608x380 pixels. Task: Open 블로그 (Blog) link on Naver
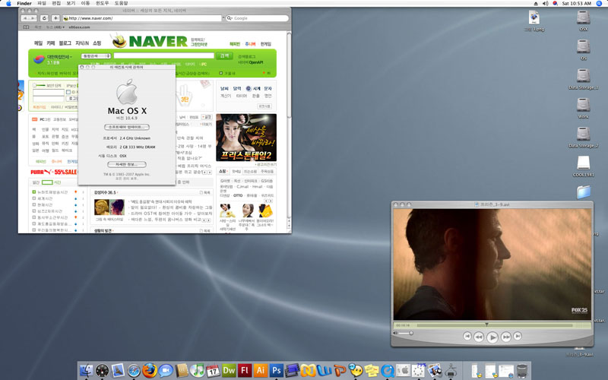[x=65, y=43]
